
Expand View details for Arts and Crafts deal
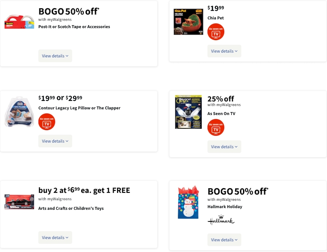55,237
